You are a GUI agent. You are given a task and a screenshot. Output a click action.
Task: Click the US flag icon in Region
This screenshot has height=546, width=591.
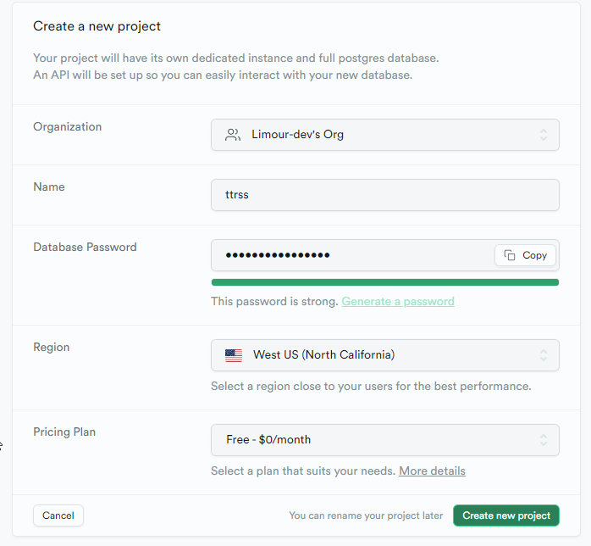(x=234, y=355)
